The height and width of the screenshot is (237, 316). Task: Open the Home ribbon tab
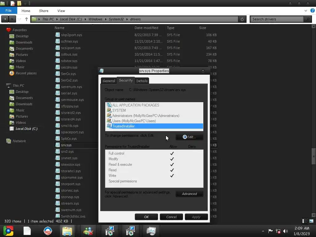pos(26,11)
